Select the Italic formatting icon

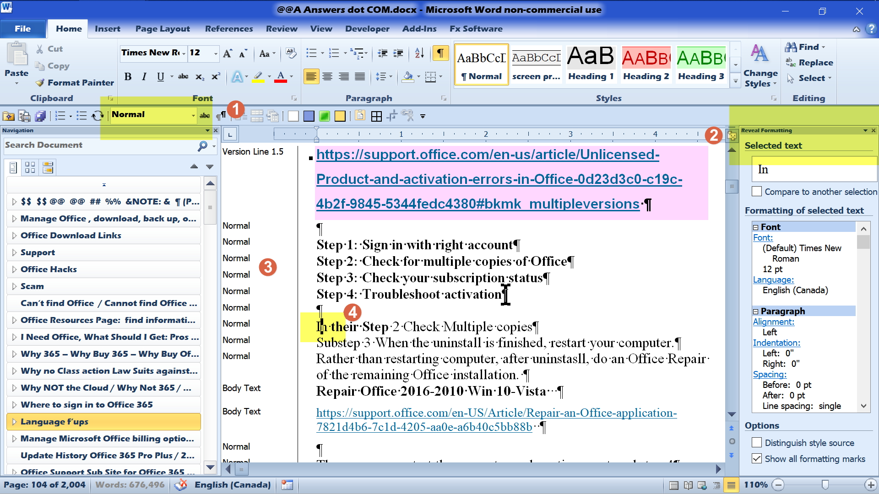[144, 76]
